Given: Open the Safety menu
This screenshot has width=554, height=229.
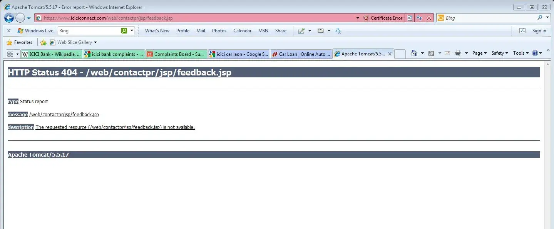Looking at the screenshot, I should [500, 53].
